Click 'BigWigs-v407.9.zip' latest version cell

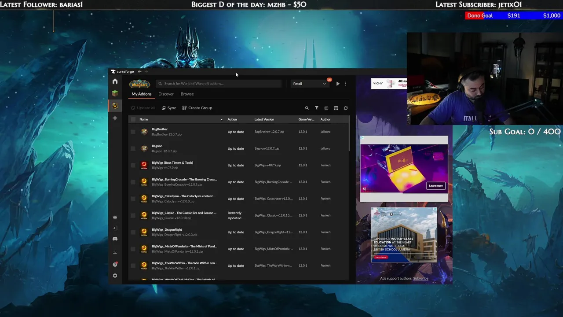[x=267, y=165]
